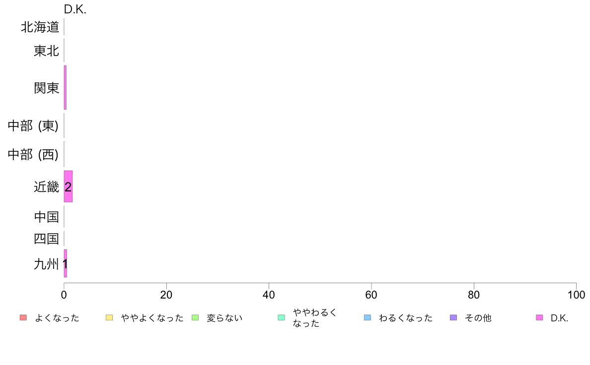Click the pink D.K. legend swatch
Viewport: 590px width, 365px height.
click(539, 317)
